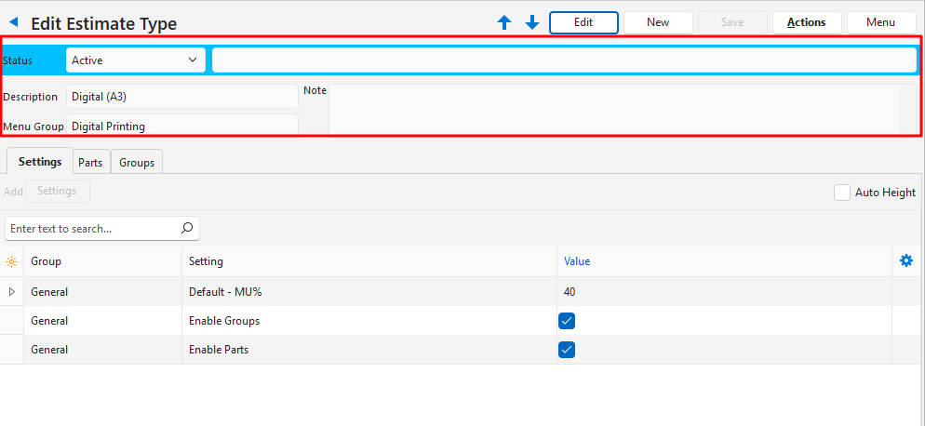Uncheck the Enable Groups checkbox

(567, 321)
